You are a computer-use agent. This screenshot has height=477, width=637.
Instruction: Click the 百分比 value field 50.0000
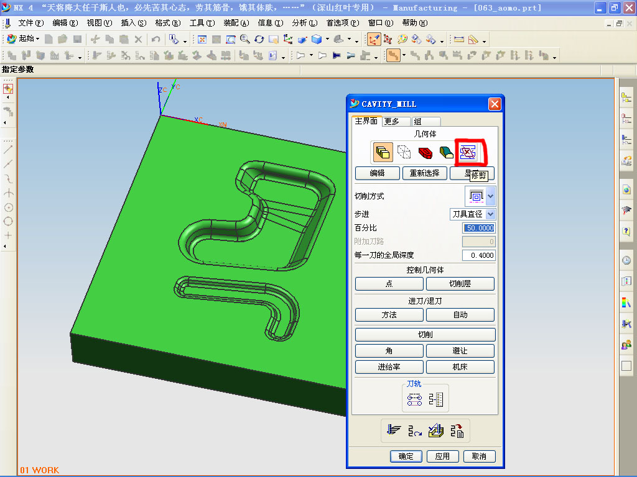479,228
